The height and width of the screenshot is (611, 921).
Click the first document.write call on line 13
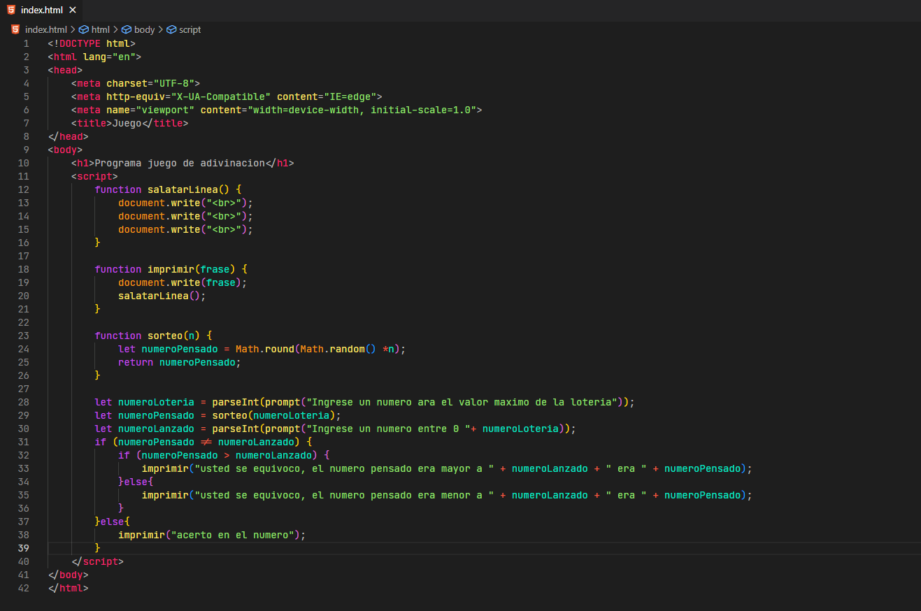pos(185,203)
